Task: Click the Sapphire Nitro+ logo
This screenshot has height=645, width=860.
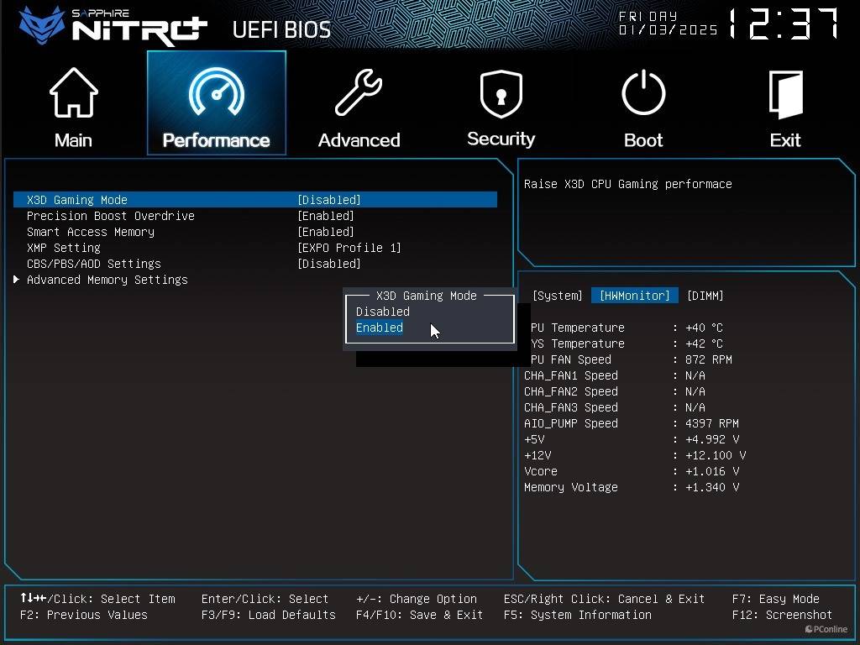Action: click(x=113, y=27)
